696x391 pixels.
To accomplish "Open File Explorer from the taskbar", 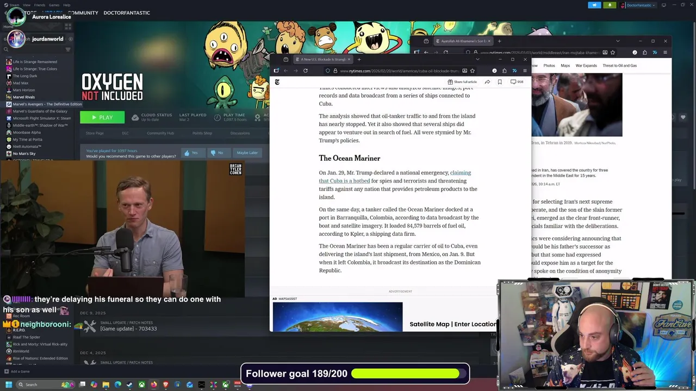I will click(105, 384).
